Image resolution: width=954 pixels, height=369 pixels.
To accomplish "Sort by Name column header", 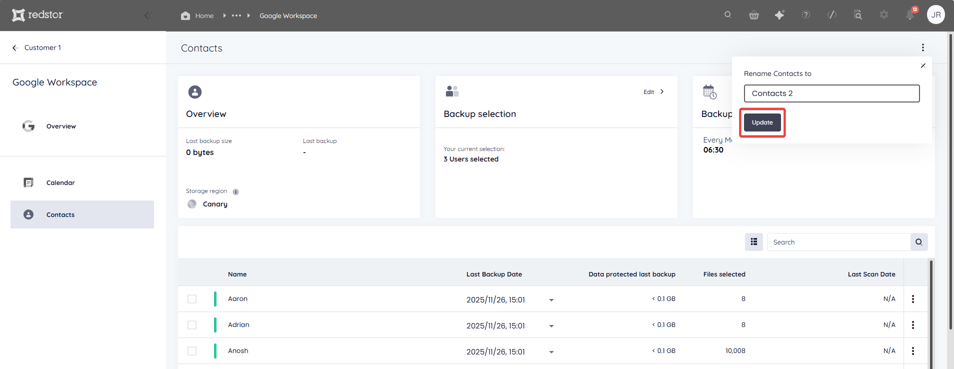I will click(x=237, y=274).
